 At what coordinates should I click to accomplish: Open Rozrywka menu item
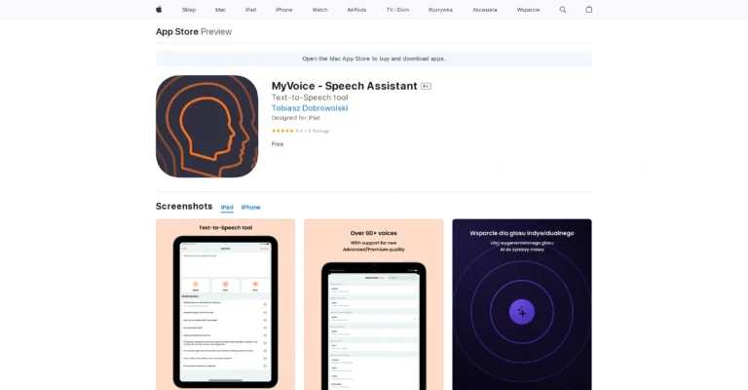click(x=440, y=10)
